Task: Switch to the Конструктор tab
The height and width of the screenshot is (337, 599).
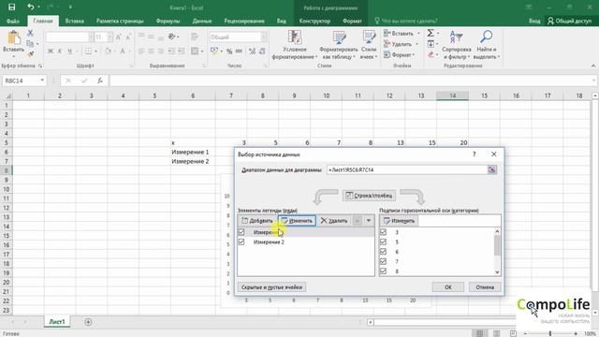Action: point(314,21)
